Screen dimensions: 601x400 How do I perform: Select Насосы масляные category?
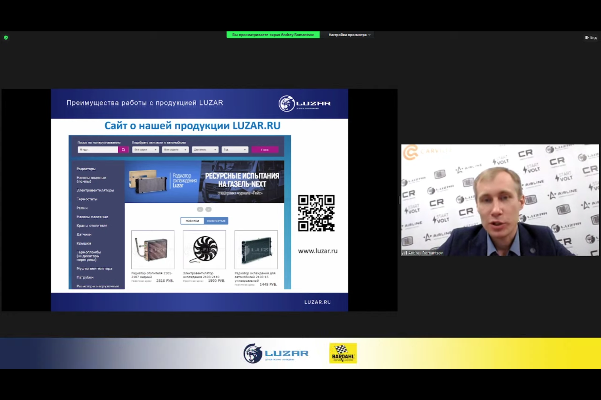click(x=92, y=217)
